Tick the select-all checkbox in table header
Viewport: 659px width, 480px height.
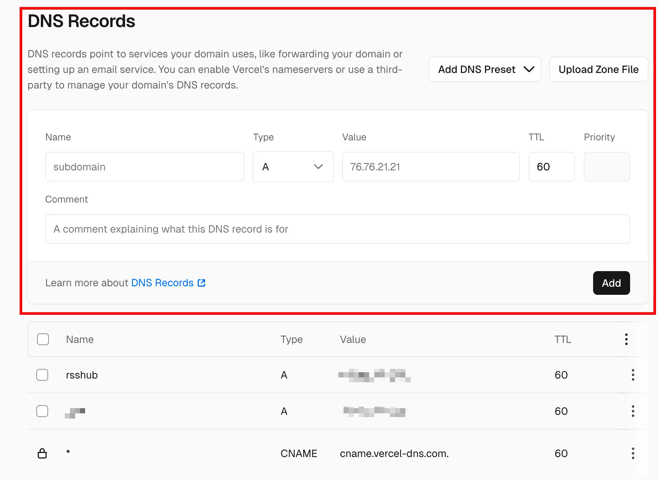(43, 339)
